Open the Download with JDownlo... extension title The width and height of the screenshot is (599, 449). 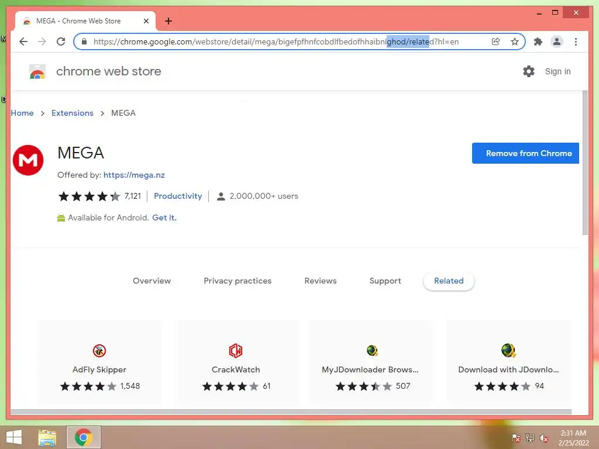click(x=508, y=369)
